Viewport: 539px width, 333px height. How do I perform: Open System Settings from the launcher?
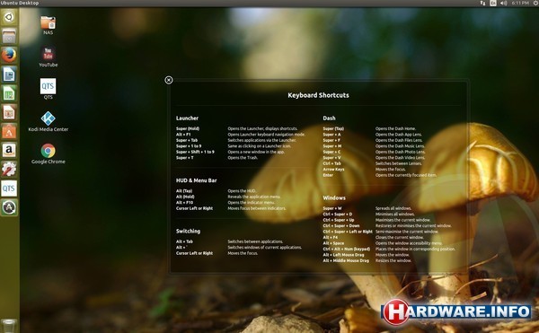9,170
